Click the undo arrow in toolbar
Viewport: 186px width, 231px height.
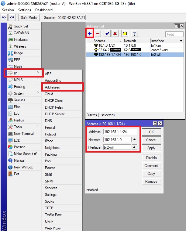point(4,18)
